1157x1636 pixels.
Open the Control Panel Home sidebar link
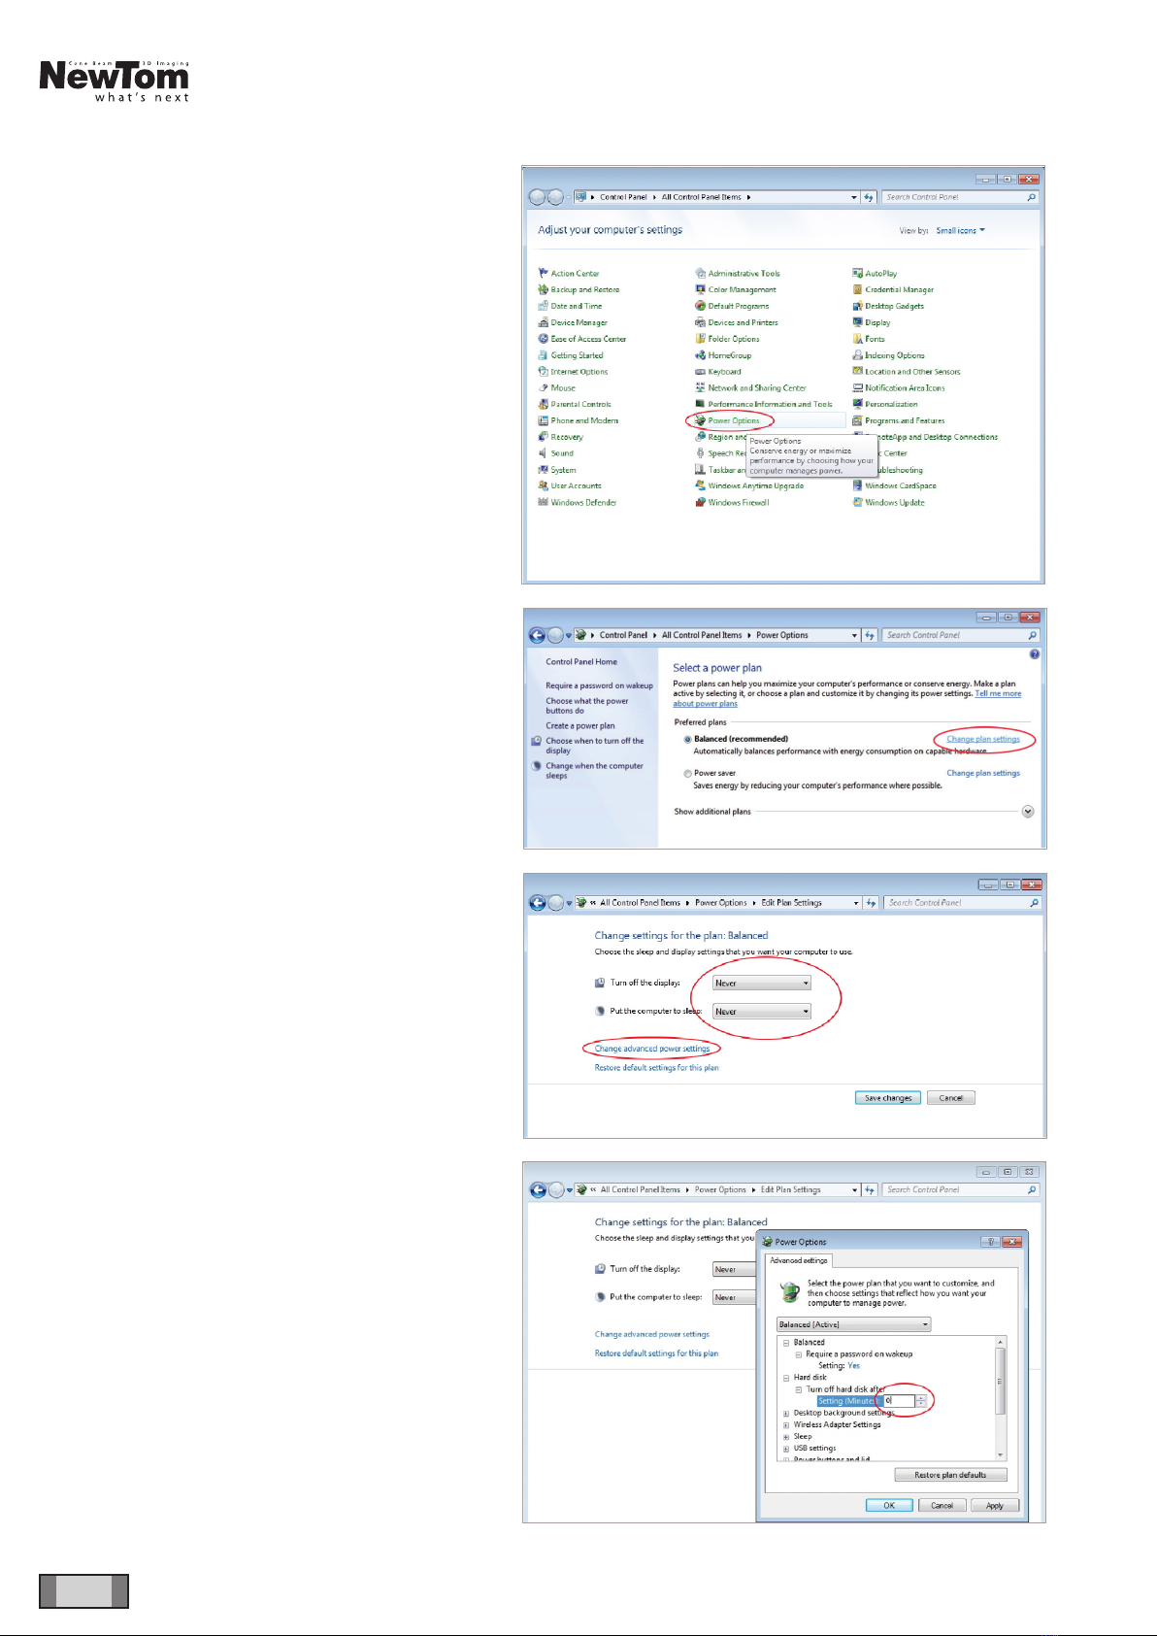coord(581,662)
